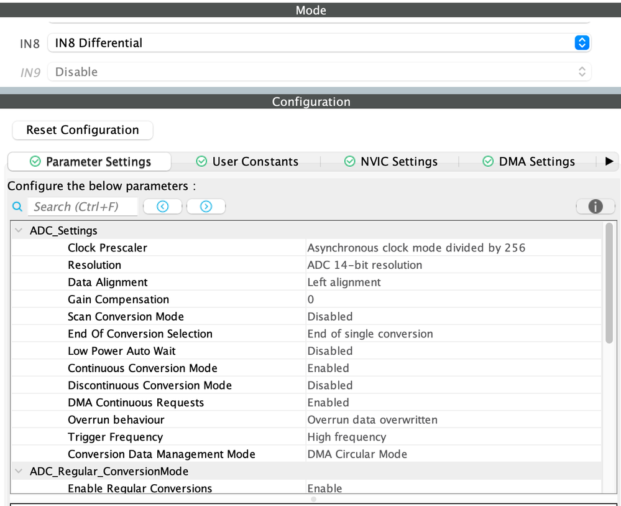Change the Scan Conversion Mode setting
The height and width of the screenshot is (506, 621).
point(373,316)
